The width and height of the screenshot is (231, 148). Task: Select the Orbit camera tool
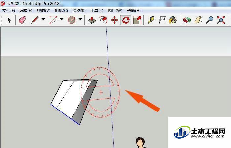coord(187,20)
